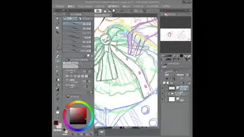244x137 pixels.
Task: Toggle visibility of the folder layer
Action: 162,94
